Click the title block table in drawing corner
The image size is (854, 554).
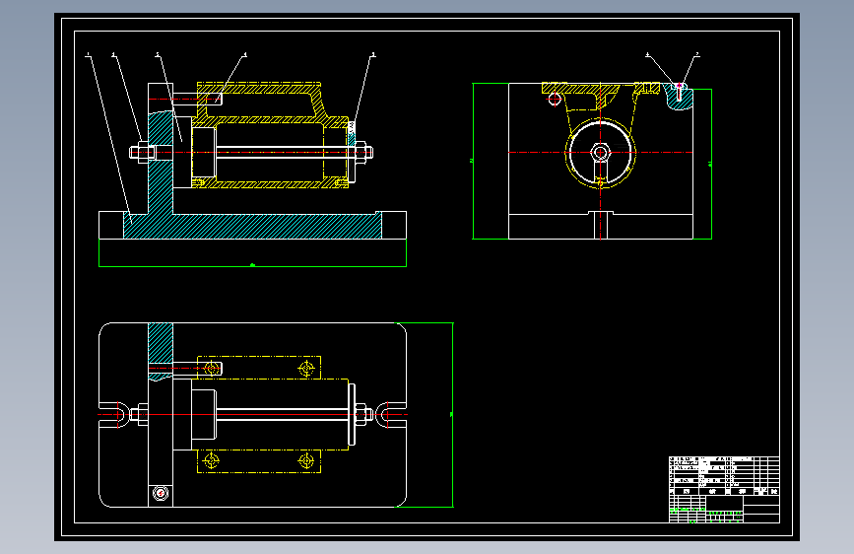[724, 490]
